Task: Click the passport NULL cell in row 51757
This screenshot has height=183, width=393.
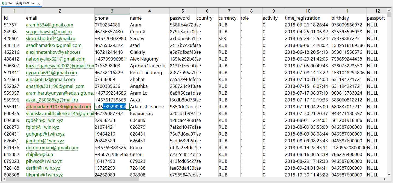Action: tap(377, 25)
